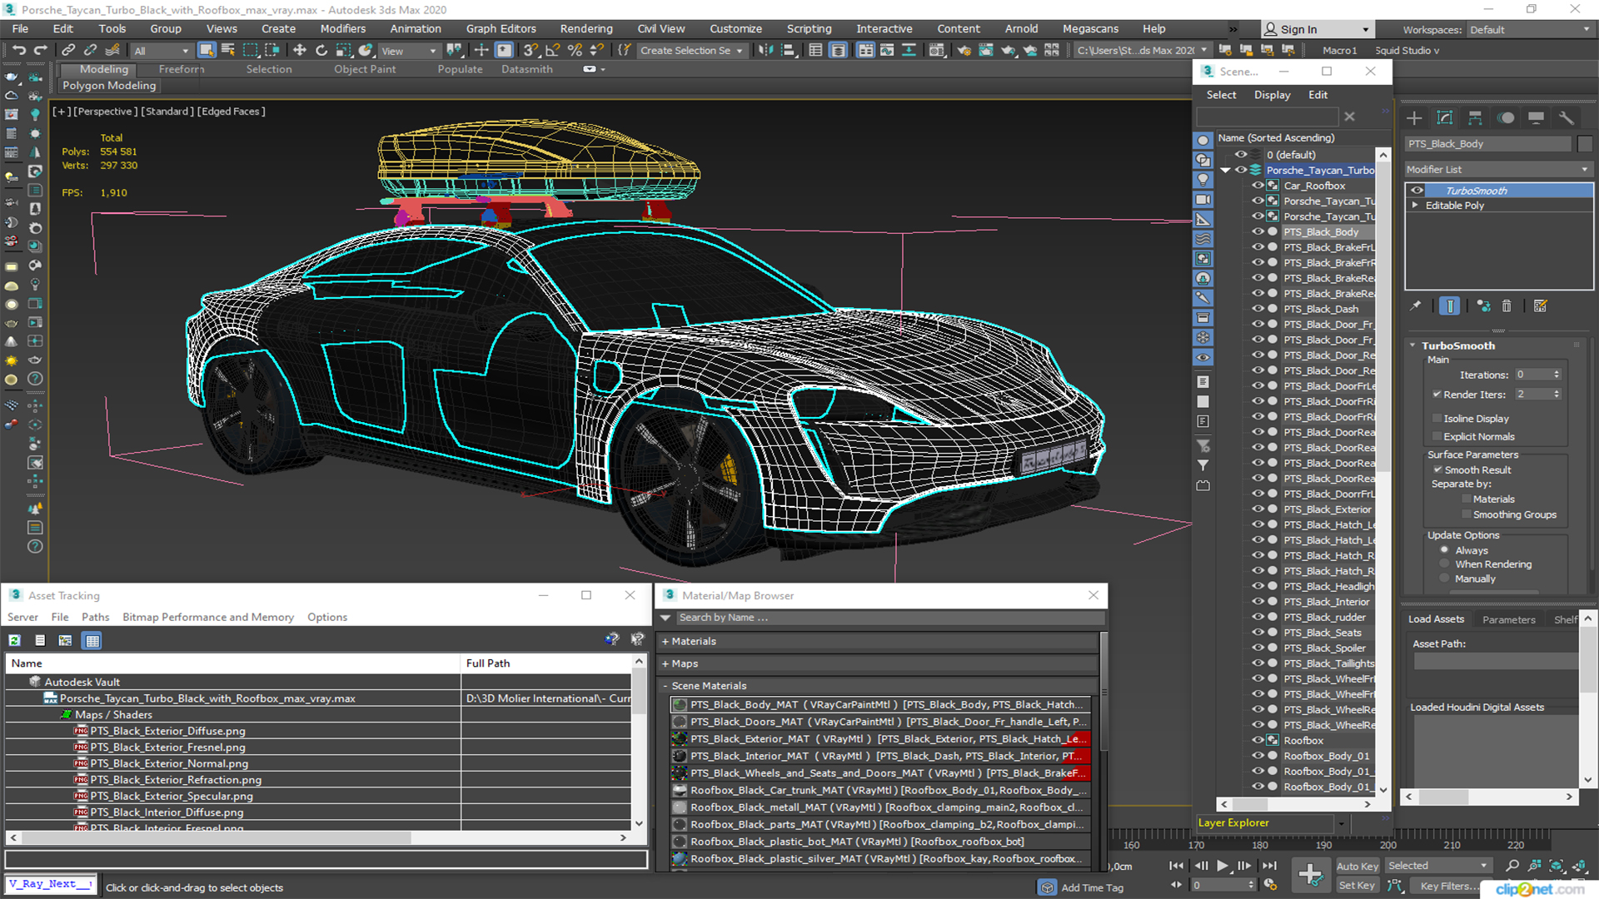Viewport: 1599px width, 899px height.
Task: Open the Modifier List dropdown
Action: (1498, 169)
